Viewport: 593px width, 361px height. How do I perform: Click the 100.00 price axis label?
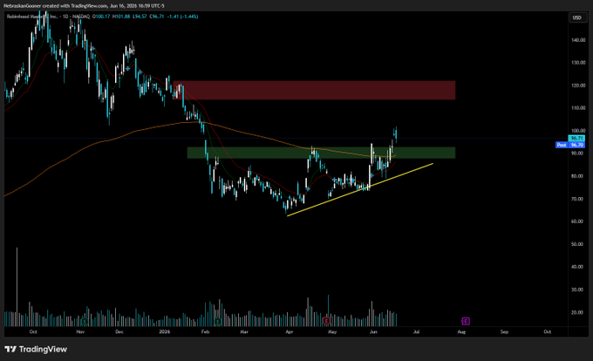coord(578,131)
